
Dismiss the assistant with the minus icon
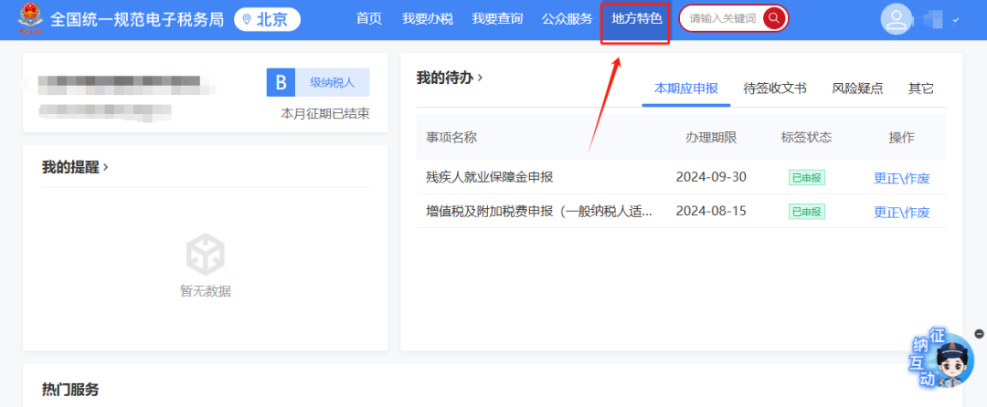click(x=979, y=333)
